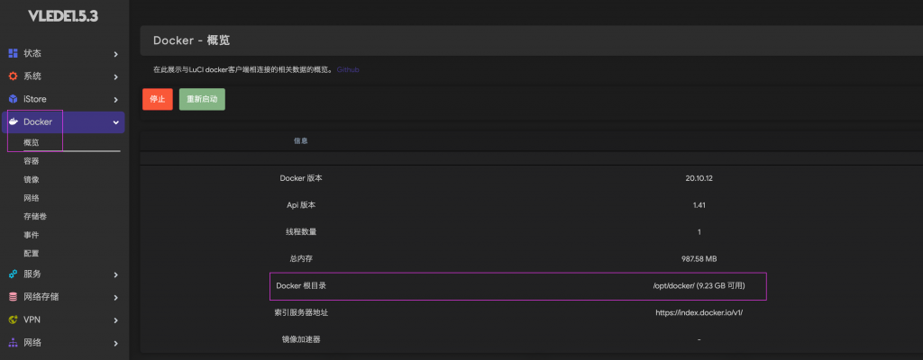Viewport: 923px width, 360px height.
Task: Click the 索引服务器地址 row label
Action: coord(301,313)
